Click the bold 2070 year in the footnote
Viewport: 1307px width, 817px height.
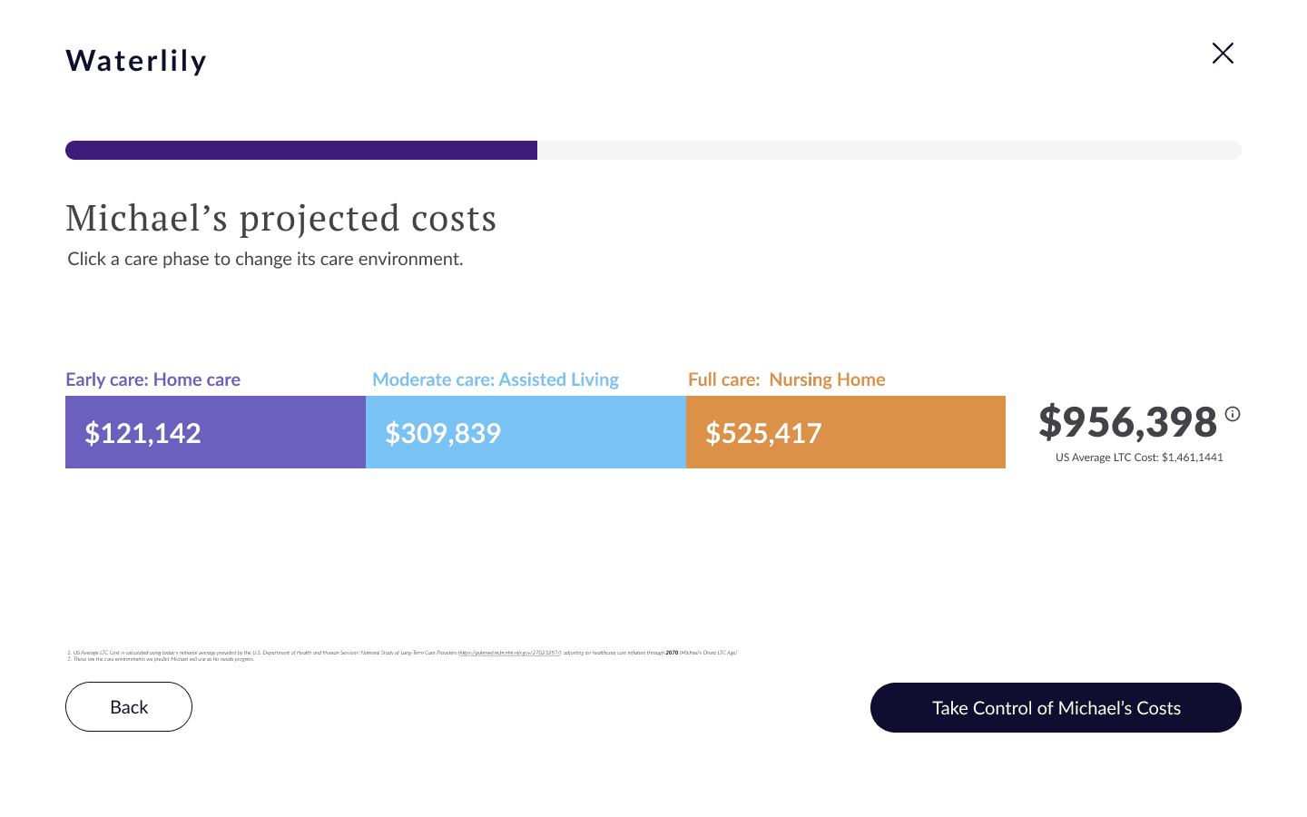(672, 653)
